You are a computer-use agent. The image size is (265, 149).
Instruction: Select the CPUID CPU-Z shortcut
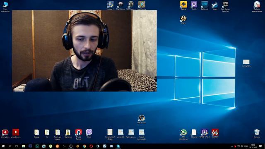[x=204, y=133]
